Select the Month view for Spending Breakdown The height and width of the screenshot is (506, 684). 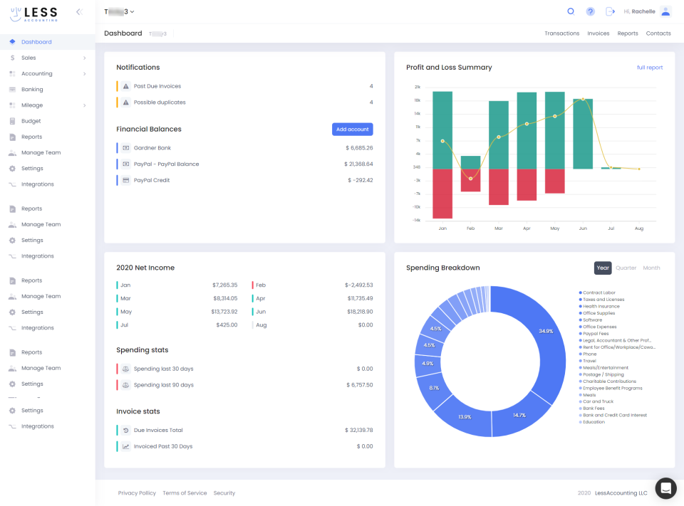651,268
